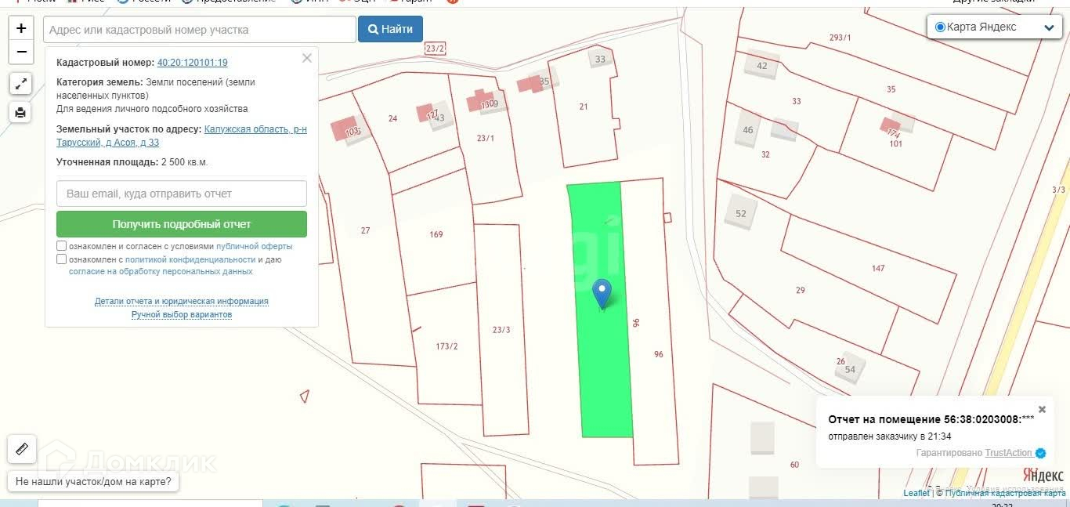The height and width of the screenshot is (507, 1070).
Task: Click the TrustAction verified badge icon
Action: coord(1041,453)
